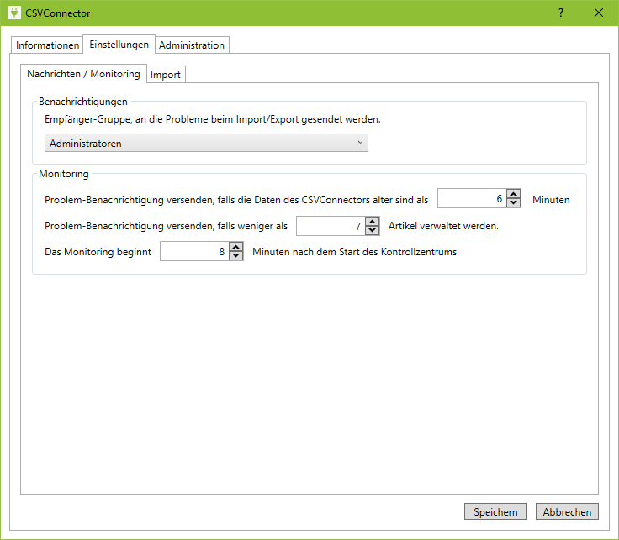Decrease the monitoring start delay minutes

pos(236,256)
